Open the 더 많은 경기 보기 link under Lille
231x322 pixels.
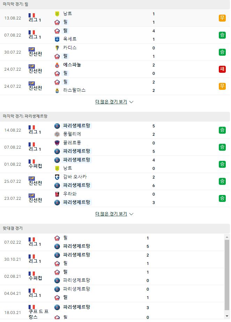(x=111, y=102)
